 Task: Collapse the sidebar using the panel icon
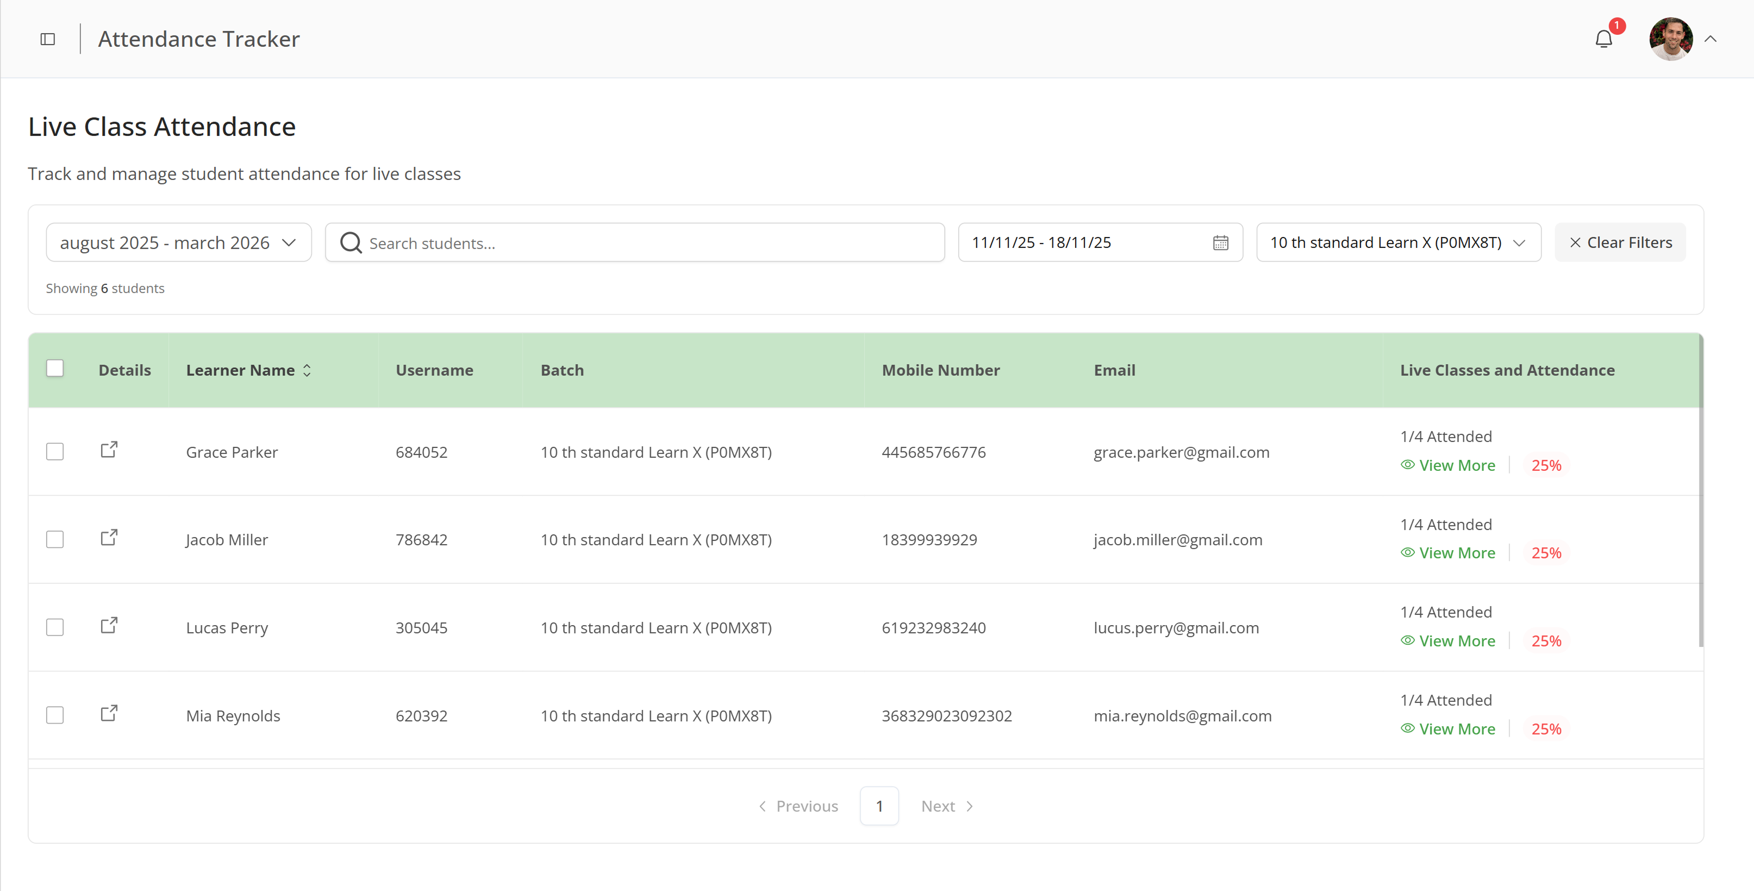click(47, 39)
